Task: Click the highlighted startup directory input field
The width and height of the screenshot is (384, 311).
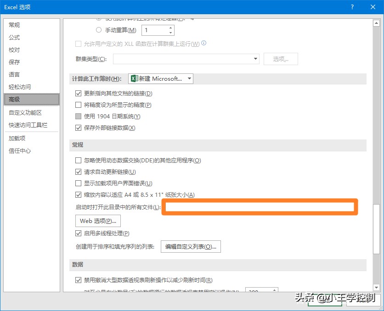Action: coord(260,207)
